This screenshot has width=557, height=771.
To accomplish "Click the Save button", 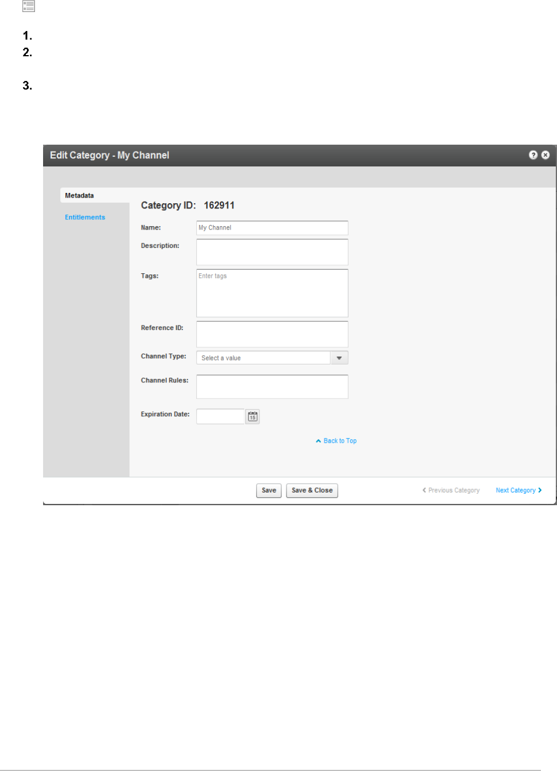I will coord(269,490).
